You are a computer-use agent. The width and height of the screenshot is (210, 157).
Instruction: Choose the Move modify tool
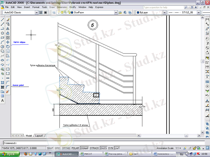click(8, 42)
